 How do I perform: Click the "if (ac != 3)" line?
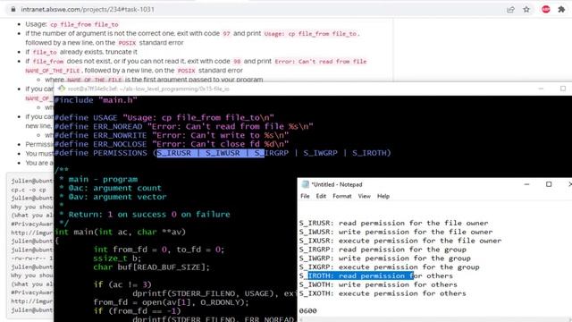pos(122,284)
